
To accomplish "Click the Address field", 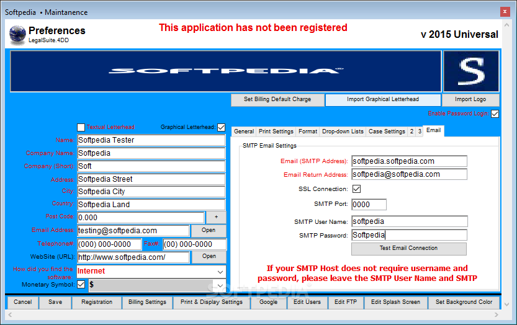I will [151, 179].
